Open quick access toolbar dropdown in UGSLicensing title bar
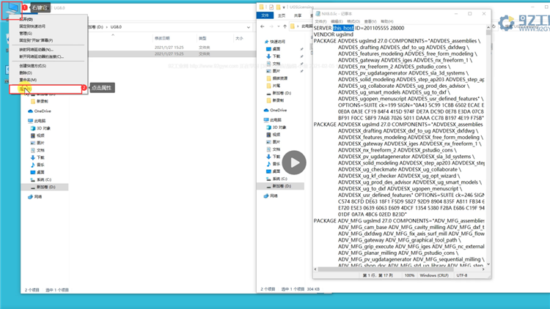 point(283,7)
